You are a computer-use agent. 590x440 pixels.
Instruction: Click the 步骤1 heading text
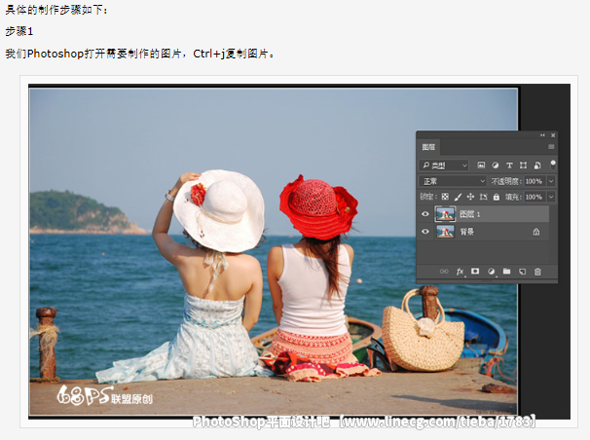click(x=19, y=31)
